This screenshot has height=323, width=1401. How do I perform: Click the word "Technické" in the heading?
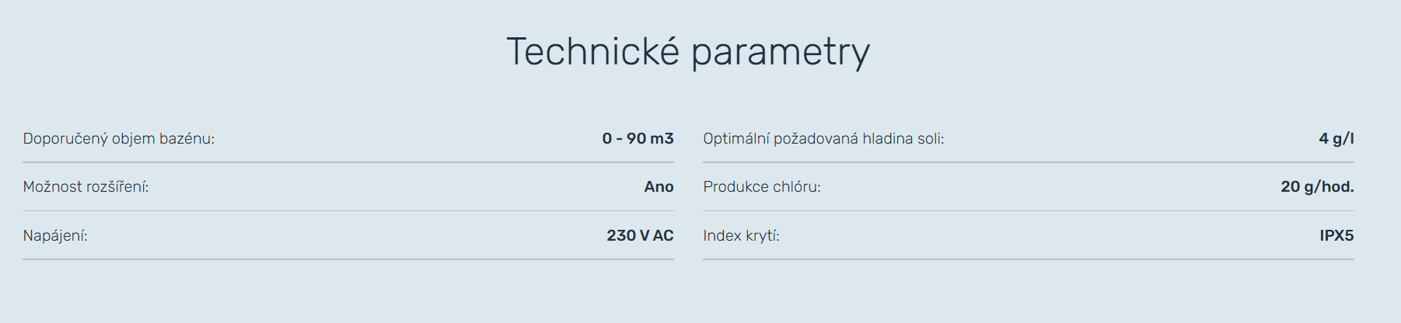592,52
